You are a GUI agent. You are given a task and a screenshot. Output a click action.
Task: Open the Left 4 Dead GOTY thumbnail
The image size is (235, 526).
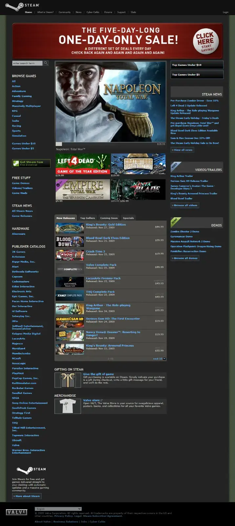(83, 163)
